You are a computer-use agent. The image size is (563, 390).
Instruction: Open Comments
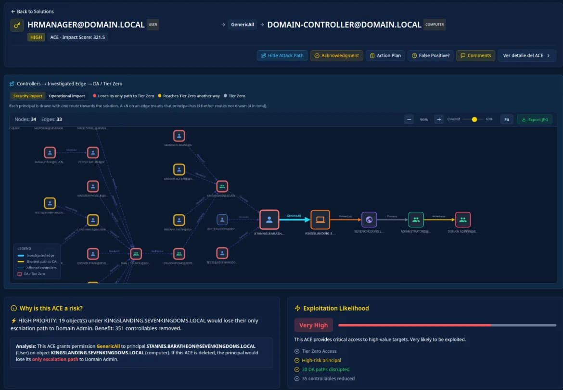[x=476, y=56]
